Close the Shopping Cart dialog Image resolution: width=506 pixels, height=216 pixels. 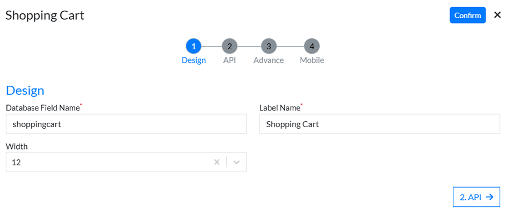pos(497,15)
